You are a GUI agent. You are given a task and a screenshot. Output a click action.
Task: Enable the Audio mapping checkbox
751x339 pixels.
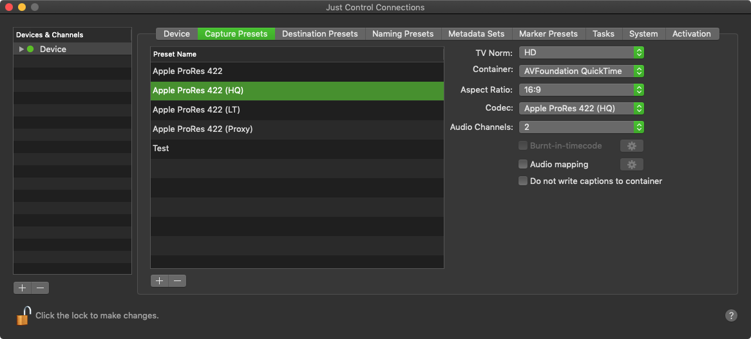(x=523, y=165)
